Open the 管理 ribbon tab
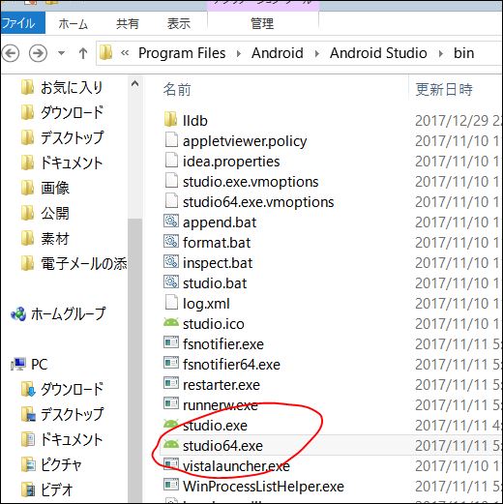 (x=262, y=24)
